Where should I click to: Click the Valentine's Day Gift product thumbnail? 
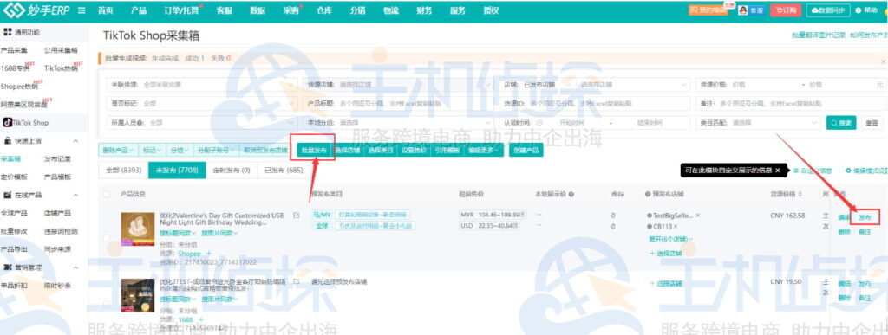point(138,229)
